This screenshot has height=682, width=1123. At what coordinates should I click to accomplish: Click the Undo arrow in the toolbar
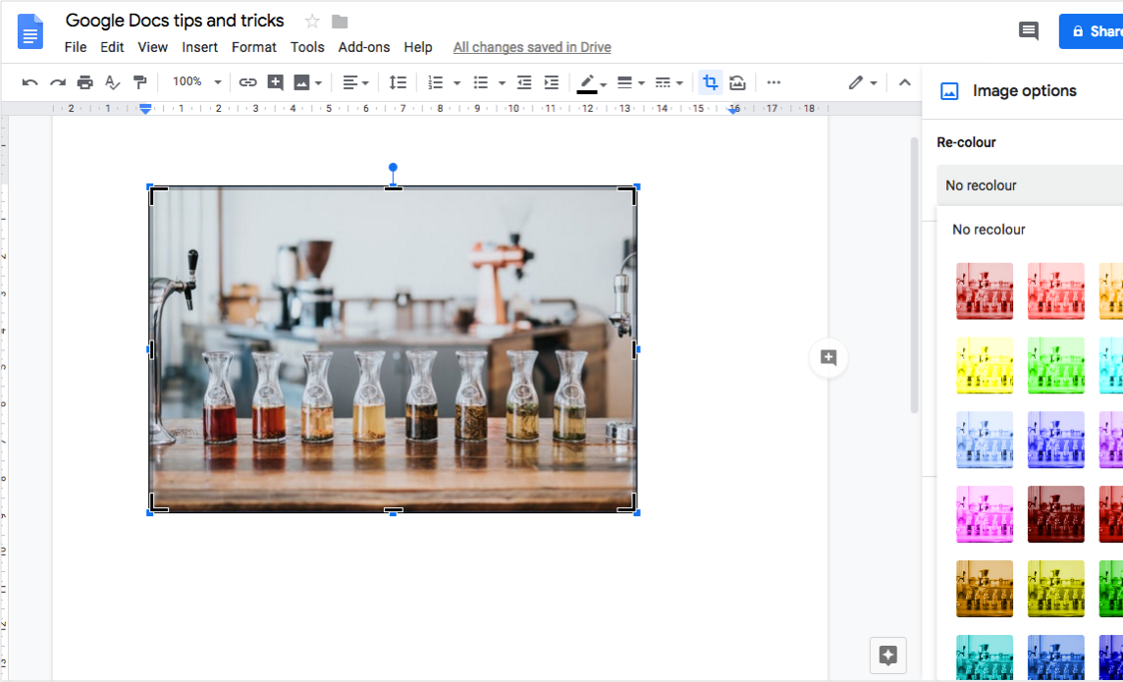tap(30, 82)
